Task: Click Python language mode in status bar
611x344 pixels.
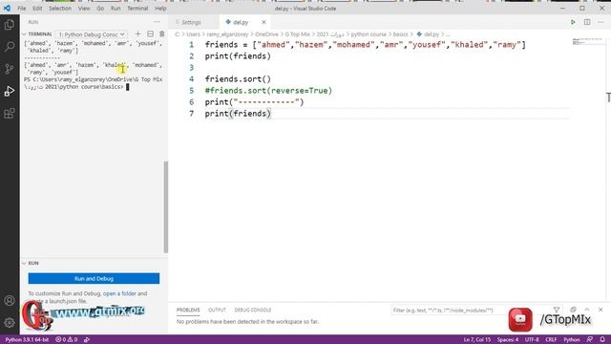Action: (572, 340)
